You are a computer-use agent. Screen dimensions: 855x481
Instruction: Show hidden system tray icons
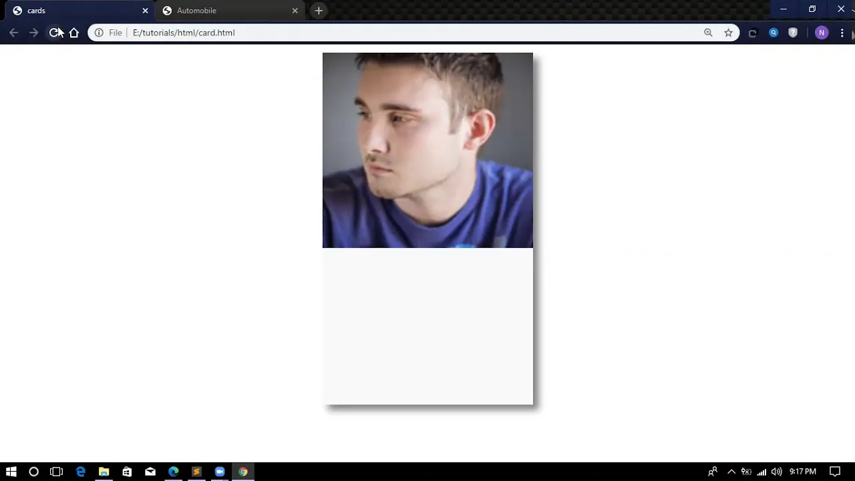(x=731, y=472)
